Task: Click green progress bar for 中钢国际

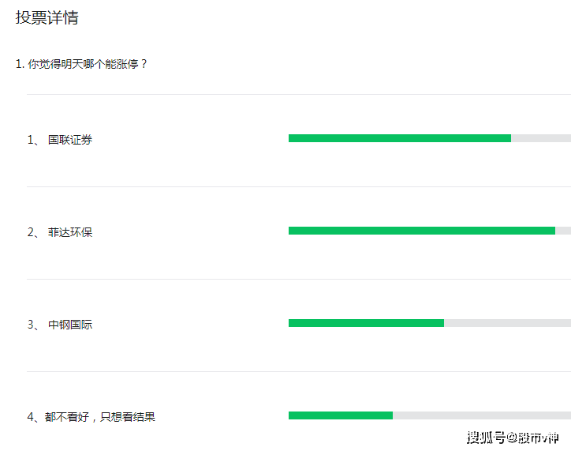Action: [367, 323]
